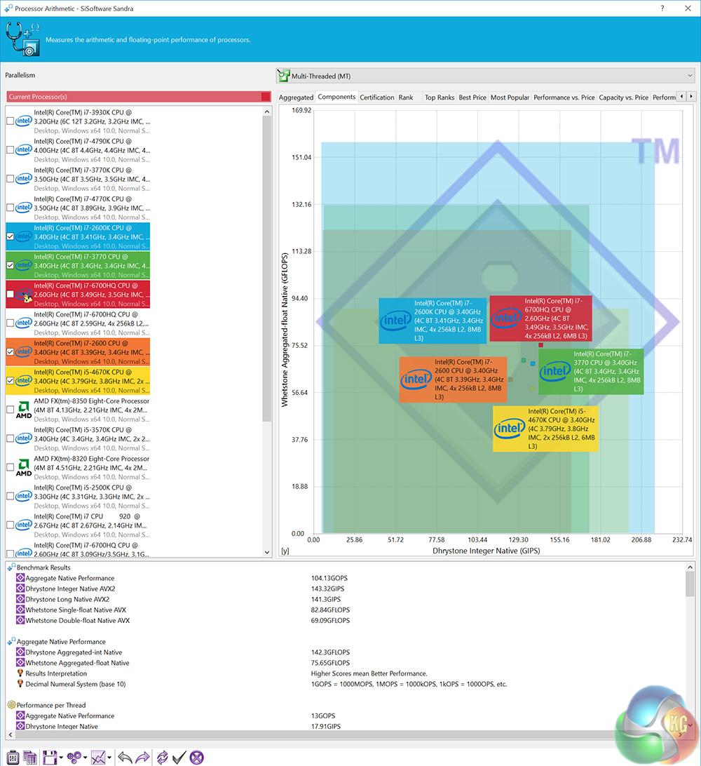Select the Components tab

coord(336,97)
